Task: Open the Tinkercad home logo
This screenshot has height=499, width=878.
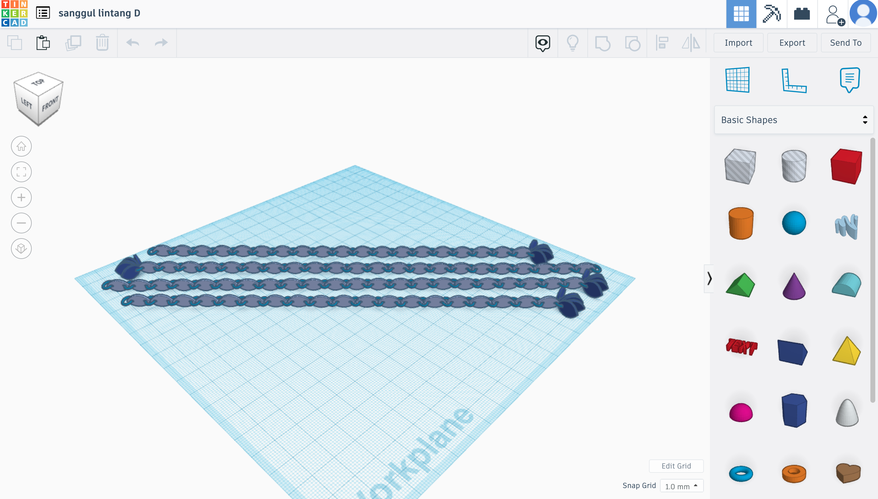Action: pos(14,14)
